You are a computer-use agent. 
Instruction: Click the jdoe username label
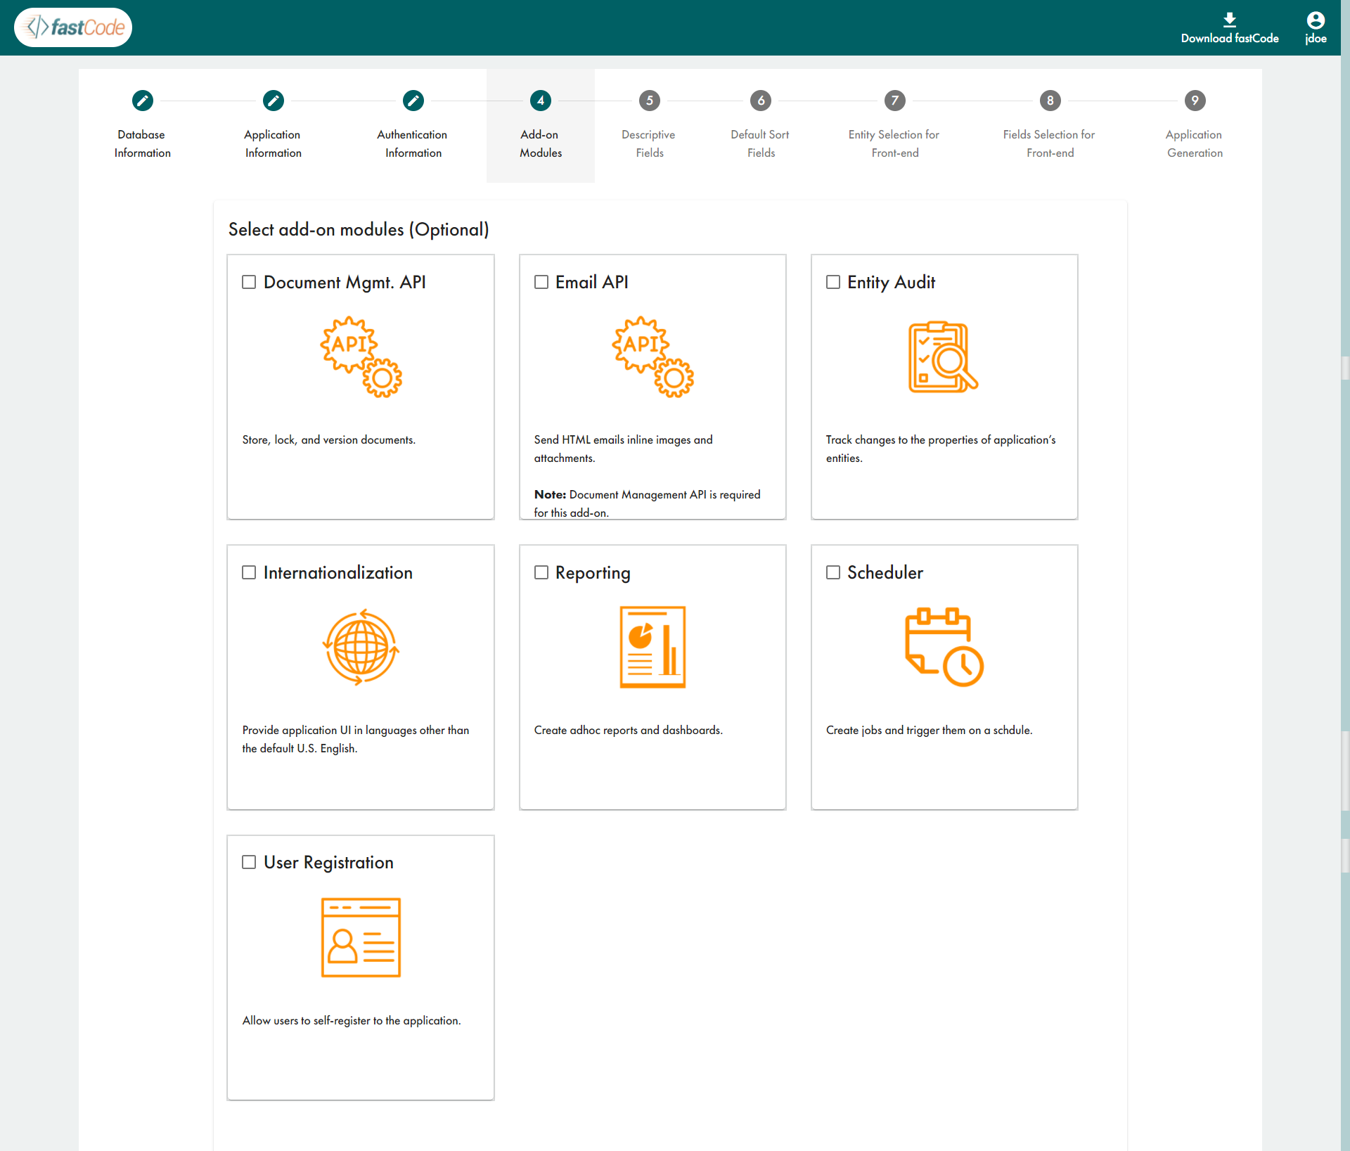click(x=1316, y=39)
